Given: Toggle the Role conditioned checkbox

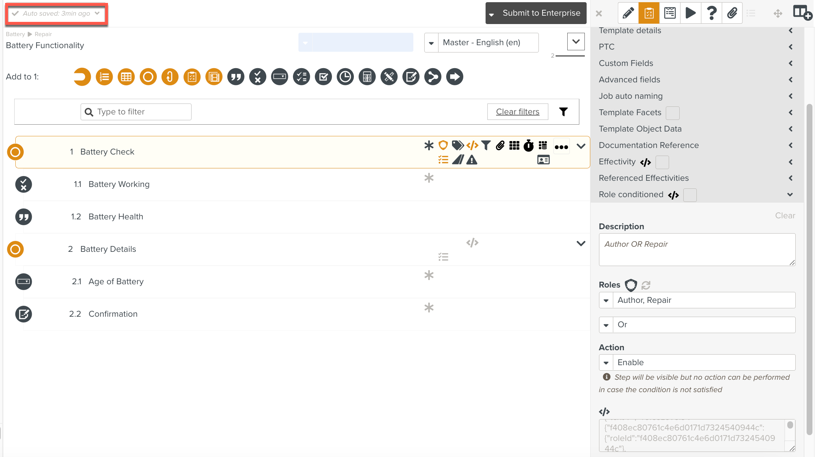Looking at the screenshot, I should pyautogui.click(x=690, y=195).
